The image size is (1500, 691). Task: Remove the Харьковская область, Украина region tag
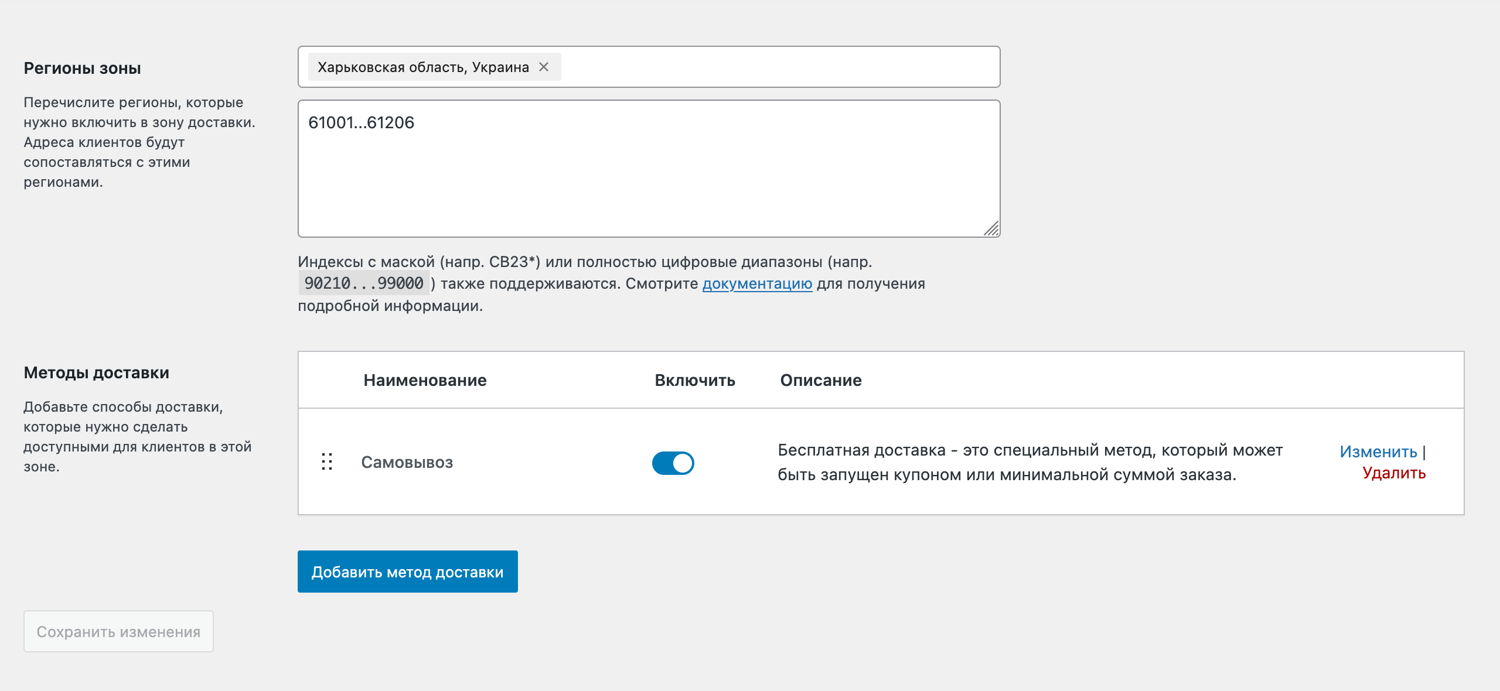coord(544,67)
